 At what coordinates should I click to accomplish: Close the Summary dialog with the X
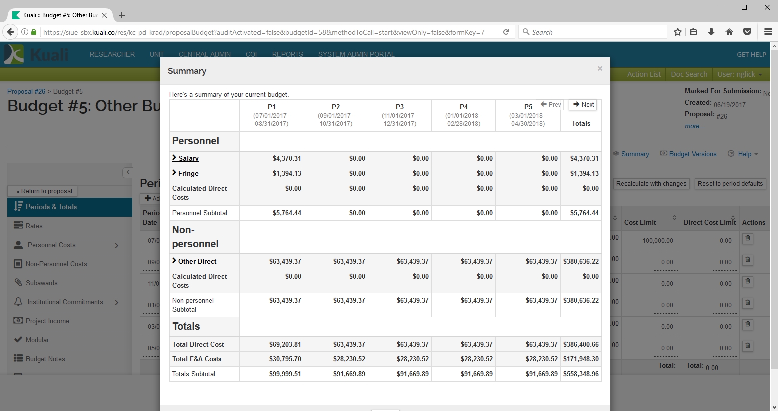coord(600,68)
